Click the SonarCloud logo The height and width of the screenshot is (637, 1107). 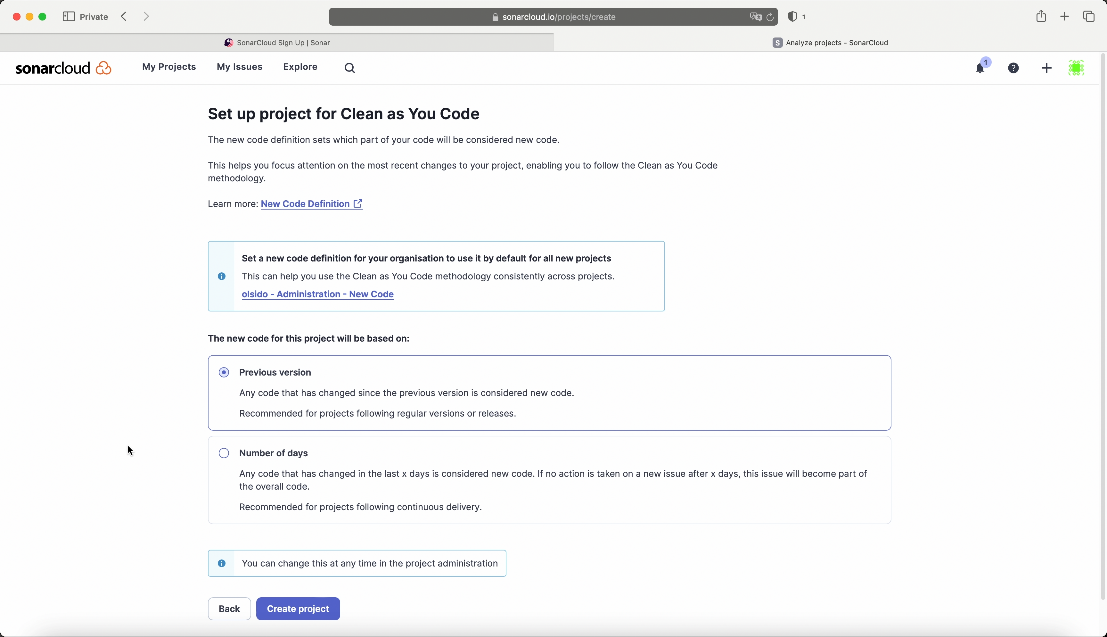63,68
